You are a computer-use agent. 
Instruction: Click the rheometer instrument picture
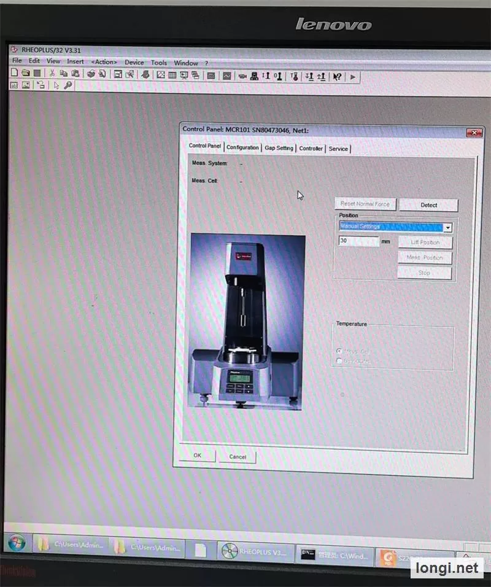tap(247, 322)
